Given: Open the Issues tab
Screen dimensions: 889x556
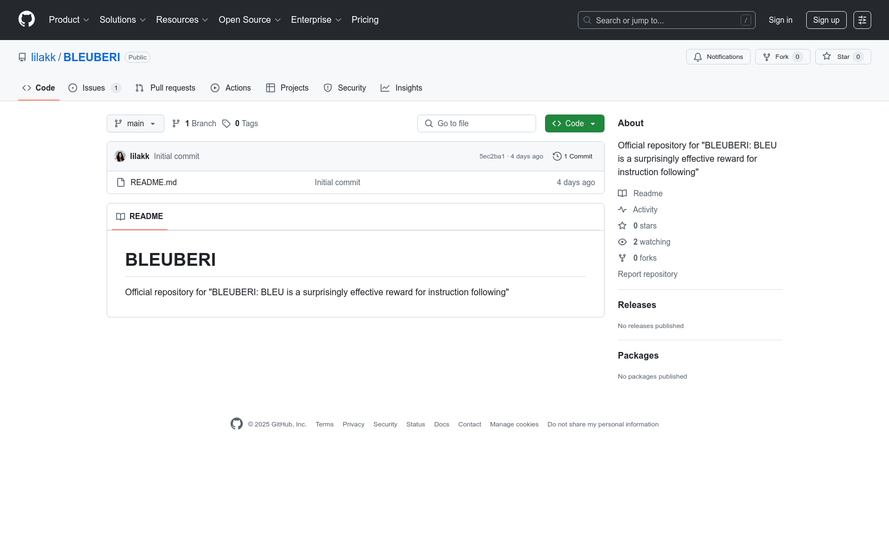Looking at the screenshot, I should (x=94, y=88).
